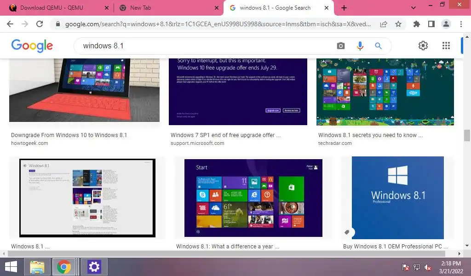
Task: Open the purple Start screen image
Action: pyautogui.click(x=253, y=198)
